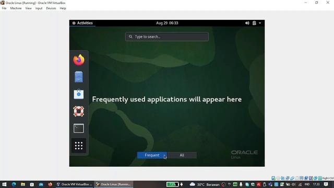Viewport: 334px width, 188px height.
Task: Expand the GNOME system menu arrow
Action: tap(260, 23)
